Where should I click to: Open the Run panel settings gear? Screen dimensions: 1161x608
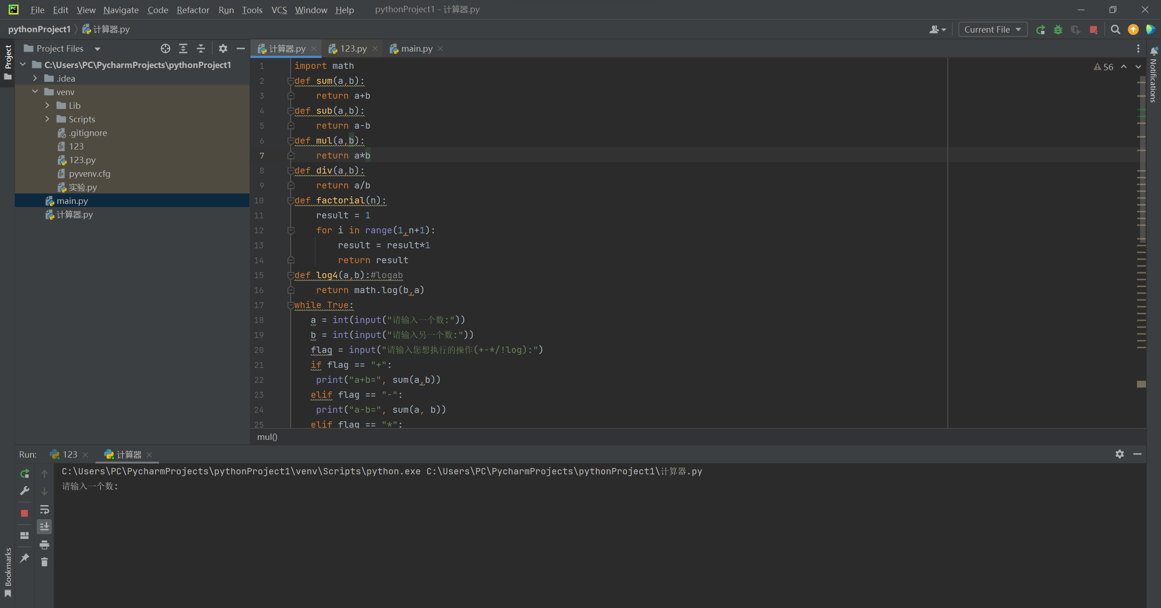1120,454
